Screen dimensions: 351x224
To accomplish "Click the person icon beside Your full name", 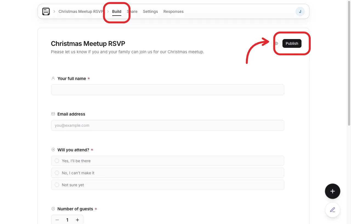I will [x=53, y=78].
